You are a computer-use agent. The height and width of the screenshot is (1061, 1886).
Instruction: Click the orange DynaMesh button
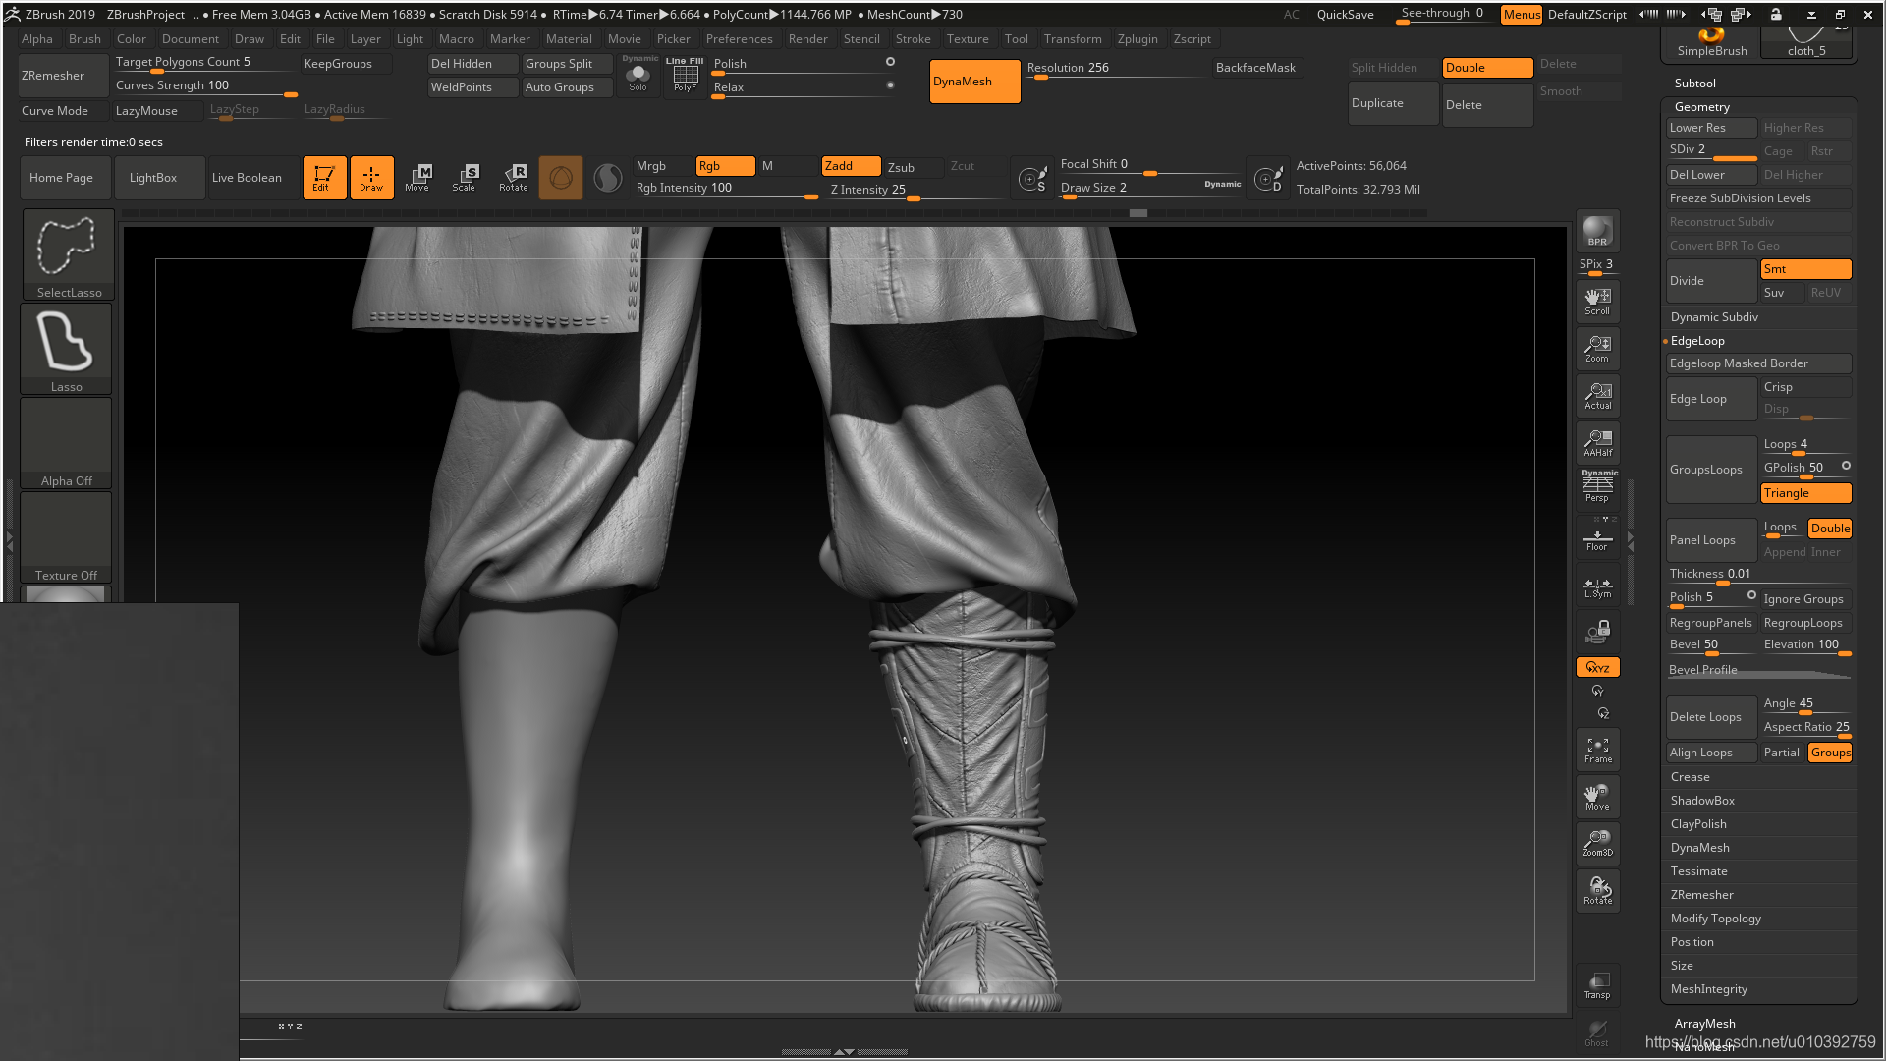coord(974,82)
